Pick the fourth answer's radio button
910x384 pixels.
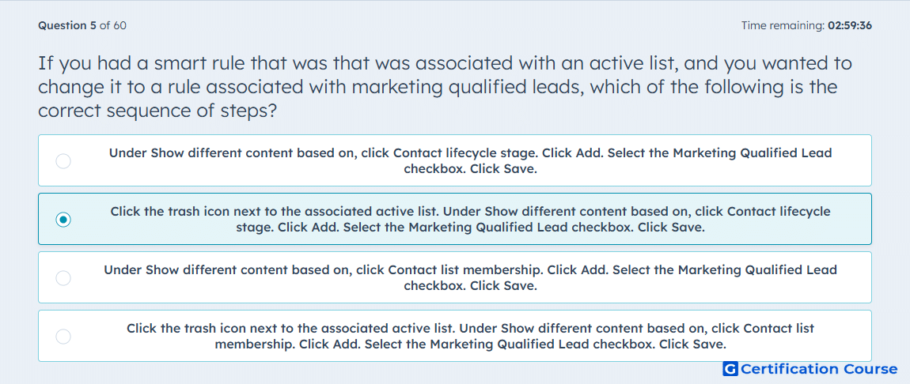pos(63,337)
